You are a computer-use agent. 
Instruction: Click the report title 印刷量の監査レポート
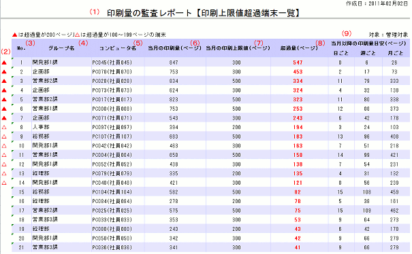click(x=149, y=13)
